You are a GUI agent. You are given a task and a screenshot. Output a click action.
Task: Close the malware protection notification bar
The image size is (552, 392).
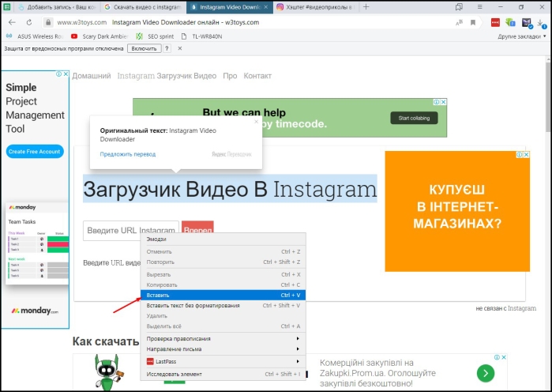click(180, 48)
